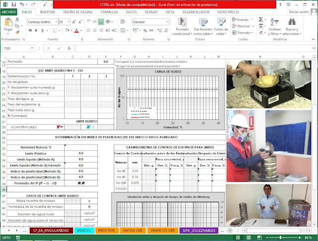
Task: Click the increase indent icon
Action: [x=114, y=30]
